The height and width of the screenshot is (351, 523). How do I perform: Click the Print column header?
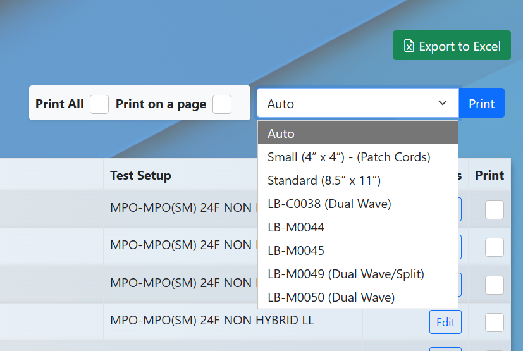[x=489, y=175]
